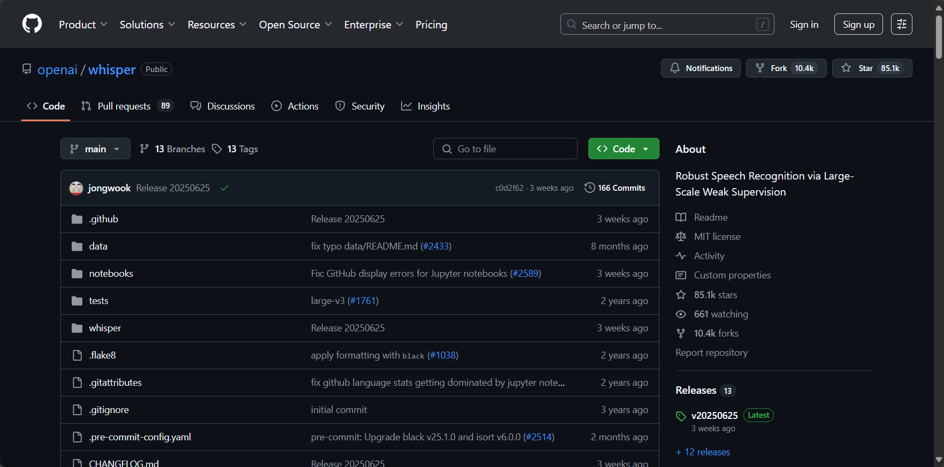This screenshot has width=944, height=467.
Task: Click the magnifier icon in Go to file
Action: coord(447,149)
